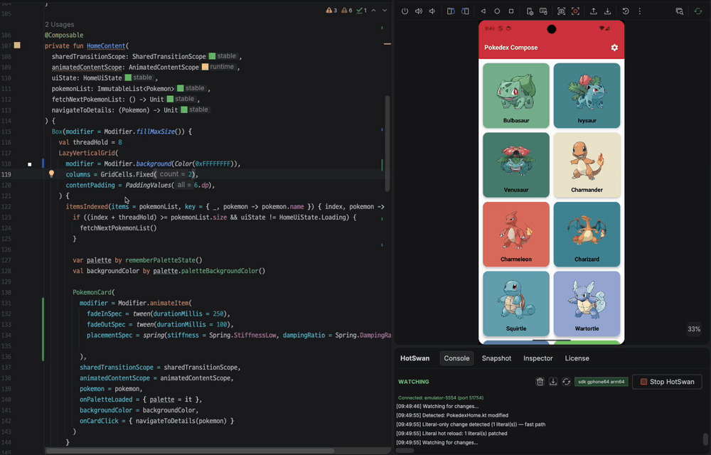
Task: Switch to the Console tab
Action: click(x=456, y=358)
